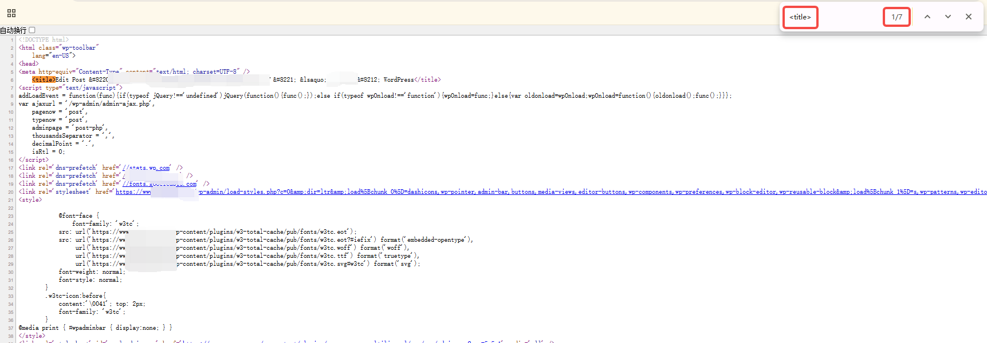Viewport: 987px width, 343px height.
Task: Enable the 自动换行 line wrap checkbox
Action: click(32, 30)
